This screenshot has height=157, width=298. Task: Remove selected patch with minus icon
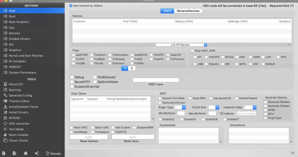[x=285, y=45]
